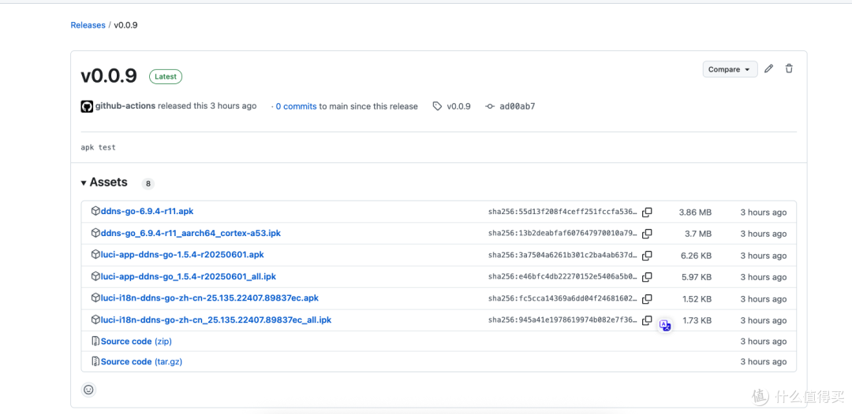
Task: Copy sha256 of luci-i18n zh-cn all.ipk
Action: point(647,320)
